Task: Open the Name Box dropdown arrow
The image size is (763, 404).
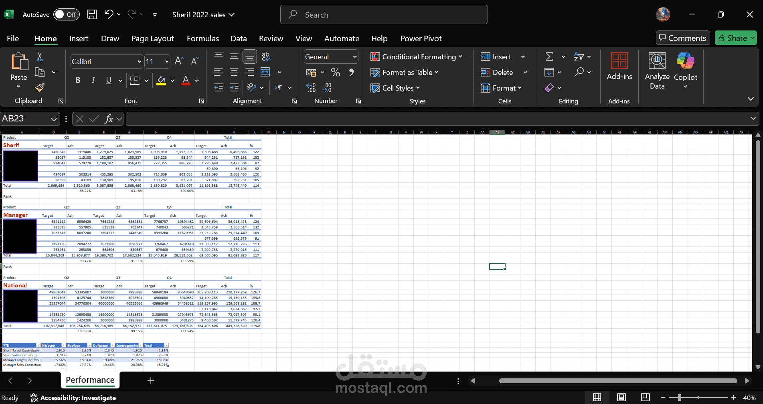Action: click(x=54, y=119)
